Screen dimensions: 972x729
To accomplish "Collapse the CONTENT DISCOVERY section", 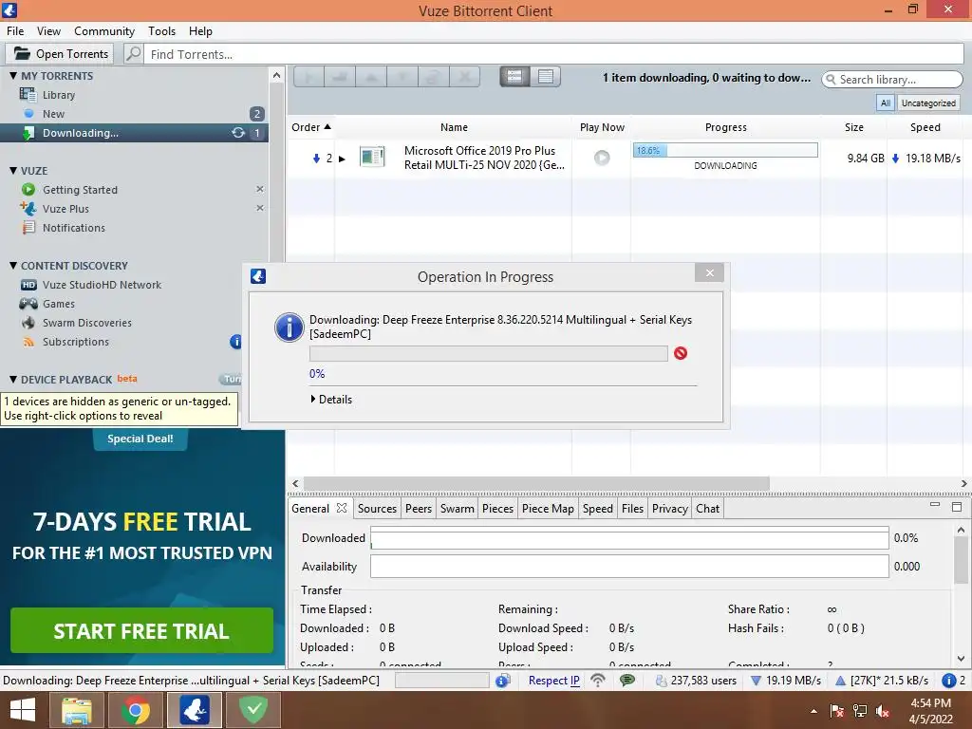I will [x=13, y=266].
